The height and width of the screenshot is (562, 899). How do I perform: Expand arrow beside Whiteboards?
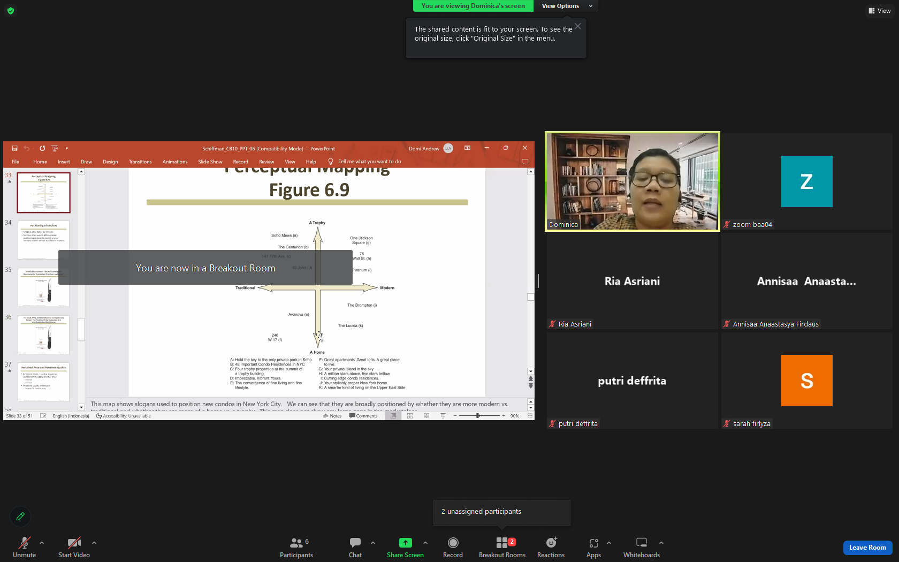[x=661, y=543]
